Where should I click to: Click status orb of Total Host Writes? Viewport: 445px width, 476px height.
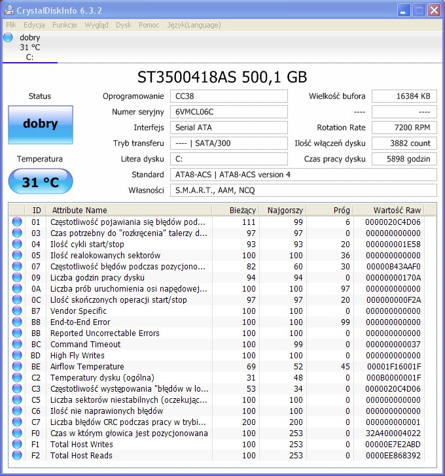(17, 444)
